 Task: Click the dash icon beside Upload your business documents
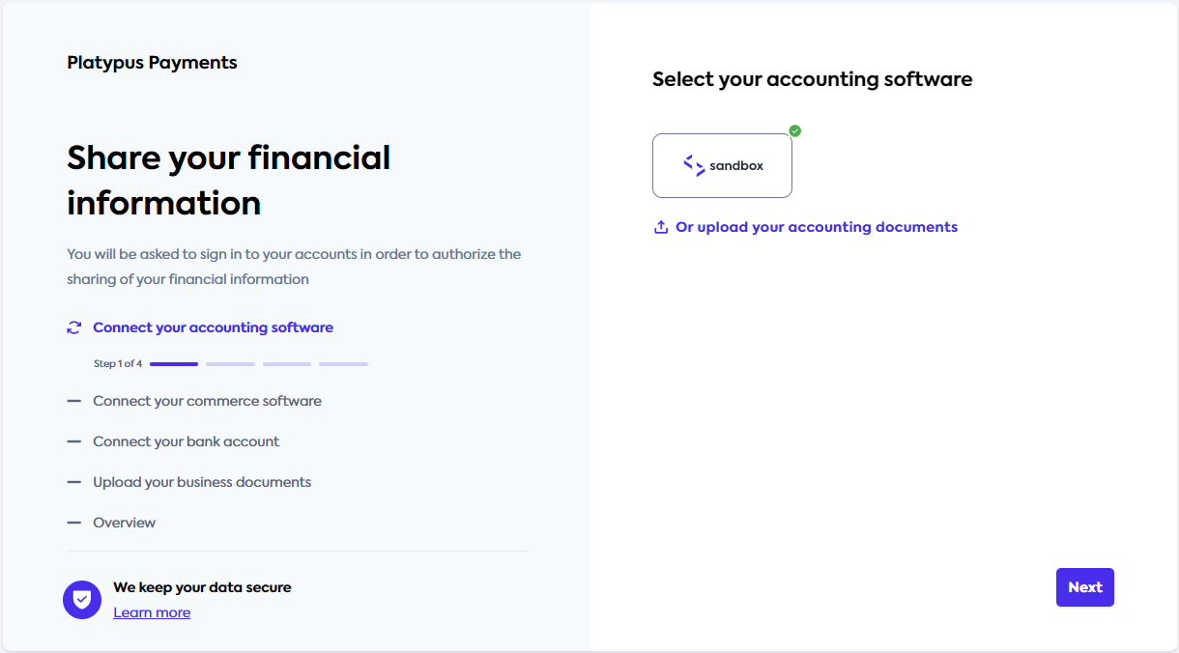point(75,482)
